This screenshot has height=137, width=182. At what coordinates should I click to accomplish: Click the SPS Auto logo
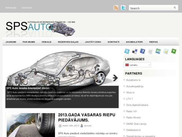point(40,28)
